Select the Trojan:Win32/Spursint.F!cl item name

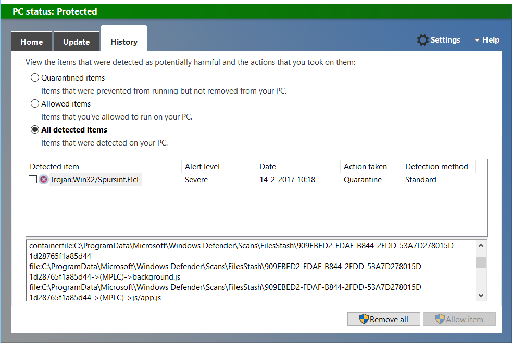coord(94,180)
